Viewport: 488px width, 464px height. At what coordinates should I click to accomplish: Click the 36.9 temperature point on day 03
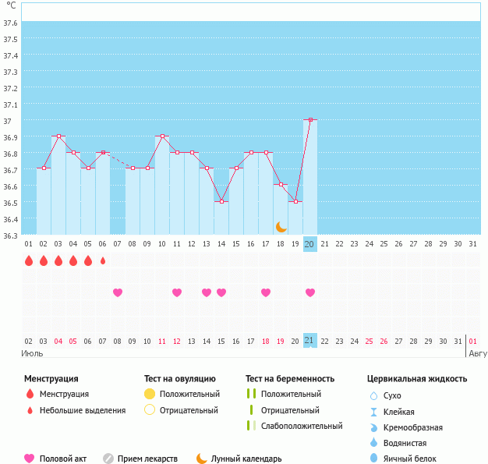pyautogui.click(x=58, y=136)
